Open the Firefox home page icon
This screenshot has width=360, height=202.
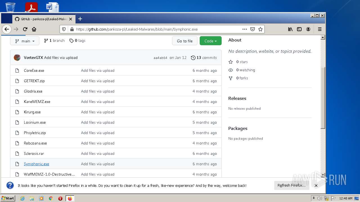[x=34, y=29]
